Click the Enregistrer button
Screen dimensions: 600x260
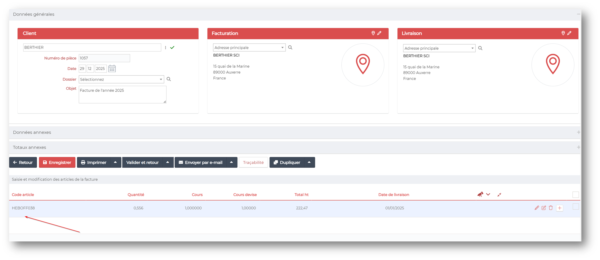[x=57, y=162]
